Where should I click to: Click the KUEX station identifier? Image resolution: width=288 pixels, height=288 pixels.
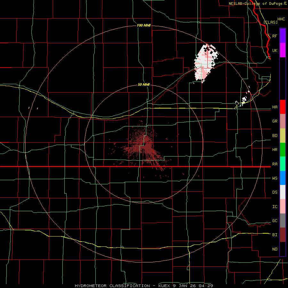click(164, 286)
